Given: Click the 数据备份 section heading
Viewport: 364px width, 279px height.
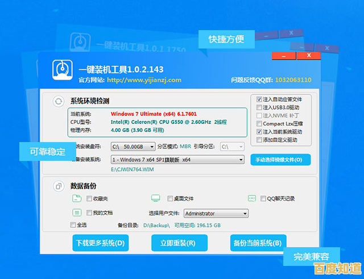Looking at the screenshot, I should pos(84,186).
